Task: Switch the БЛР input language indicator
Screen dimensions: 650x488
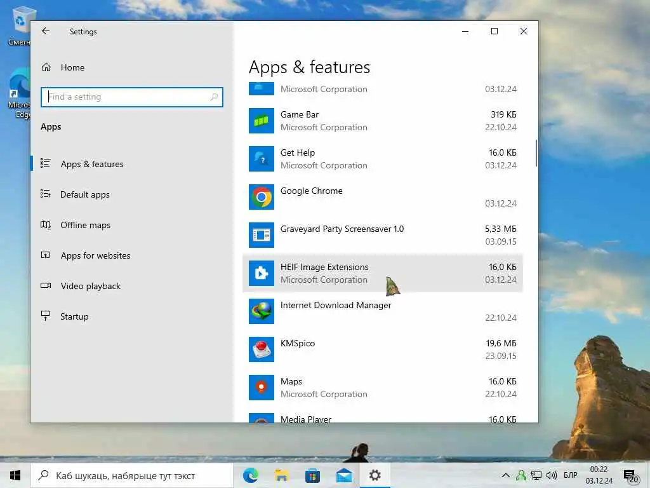Action: tap(571, 475)
